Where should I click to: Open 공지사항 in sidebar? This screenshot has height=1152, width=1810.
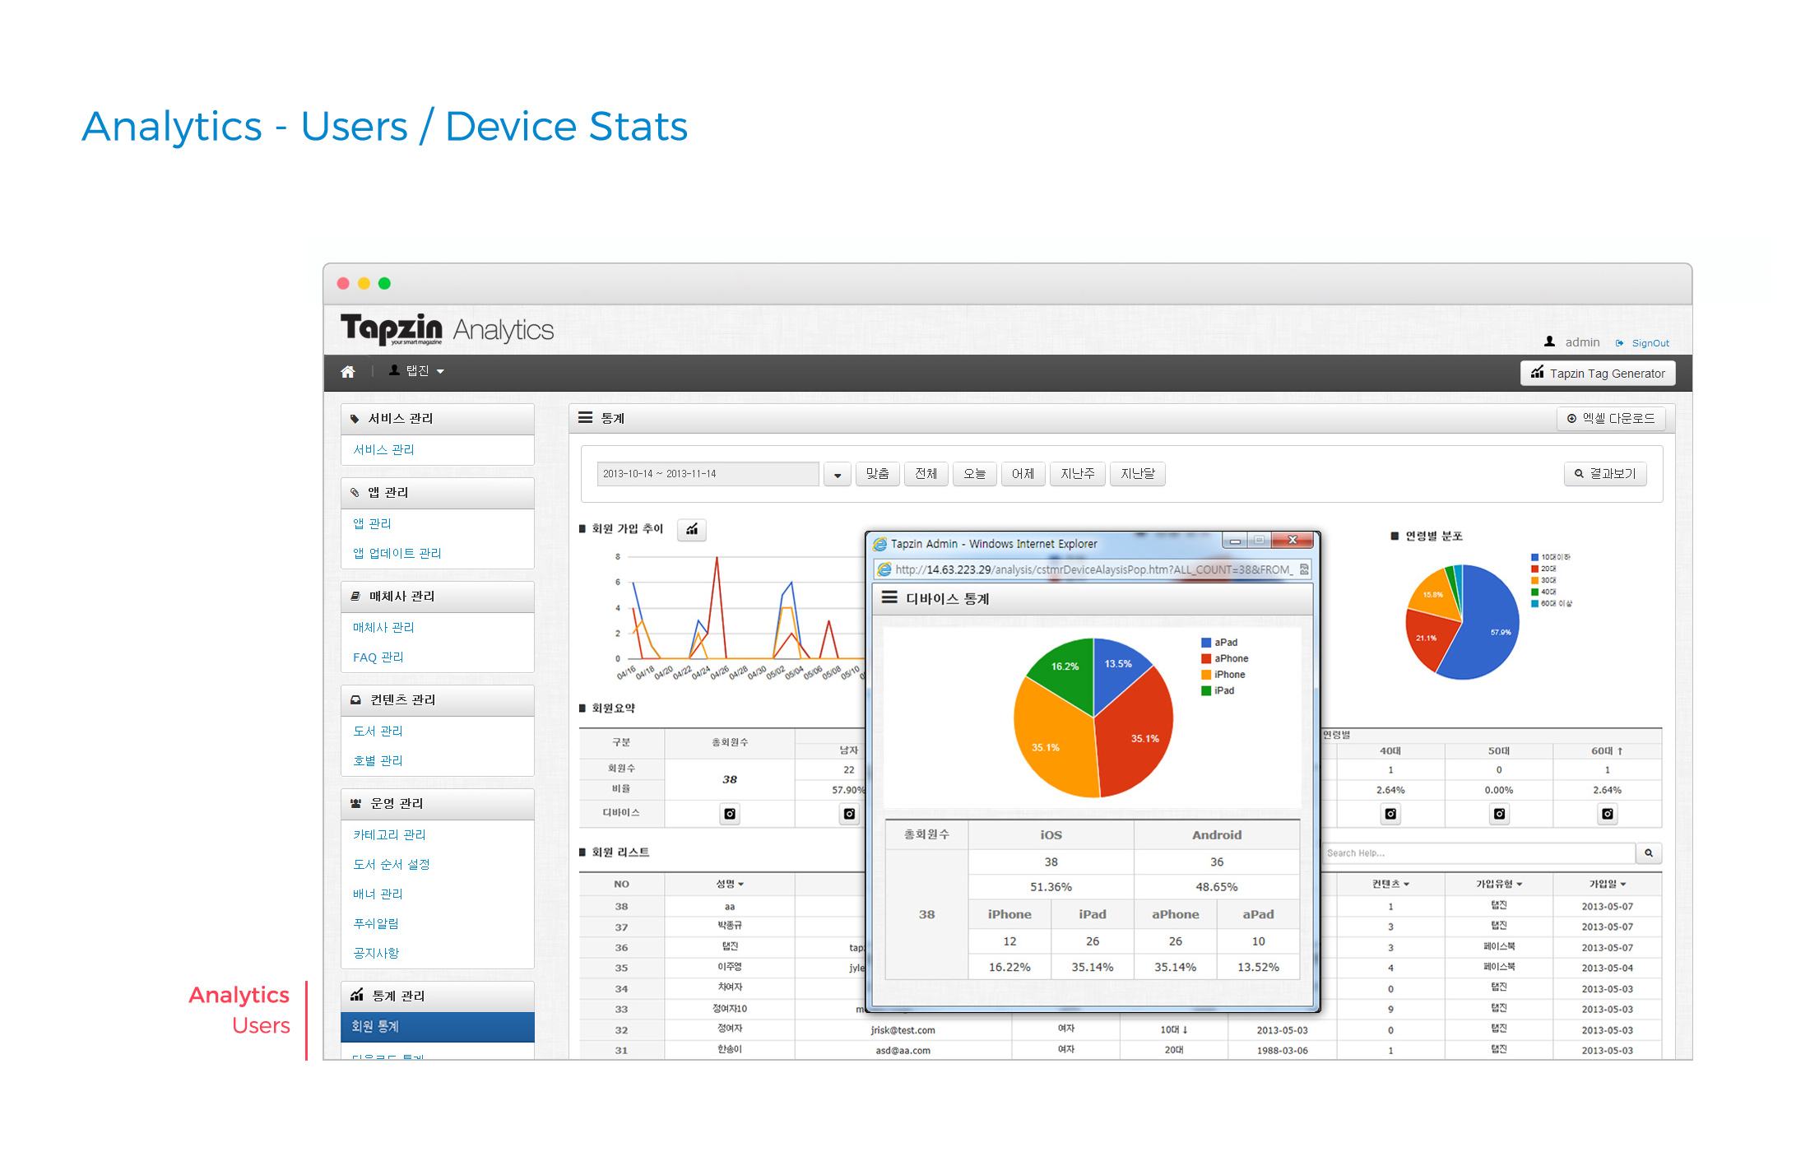(376, 954)
